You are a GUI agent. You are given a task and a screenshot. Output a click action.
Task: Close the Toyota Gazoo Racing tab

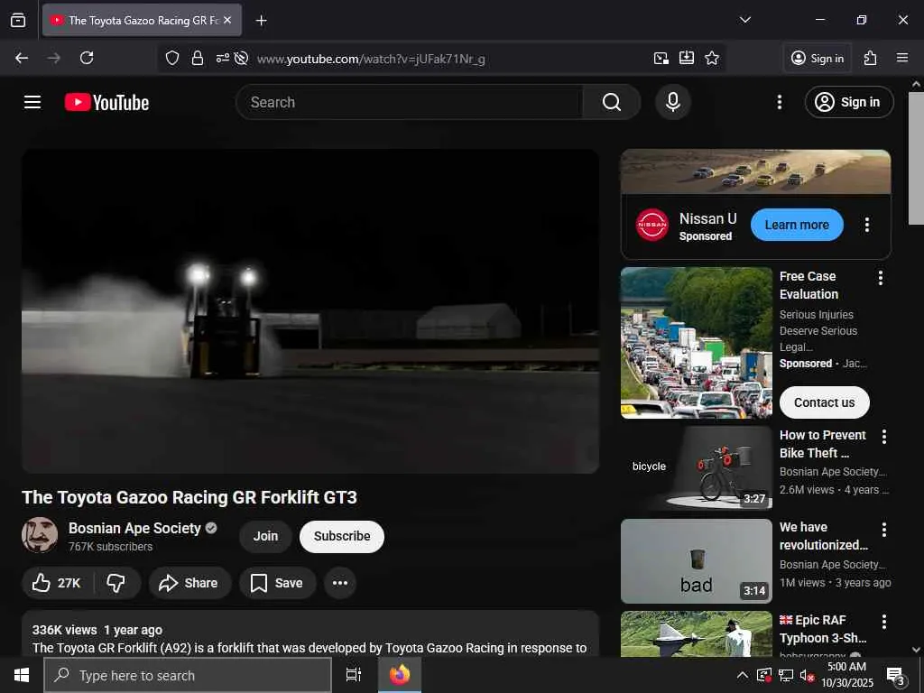(x=227, y=20)
